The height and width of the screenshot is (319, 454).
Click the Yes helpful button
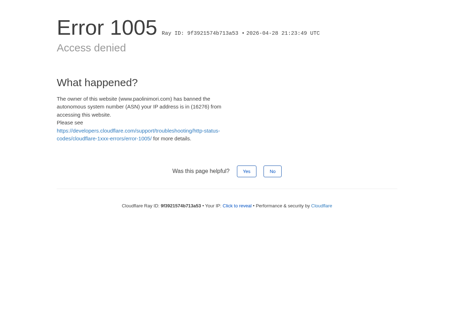pos(247,172)
